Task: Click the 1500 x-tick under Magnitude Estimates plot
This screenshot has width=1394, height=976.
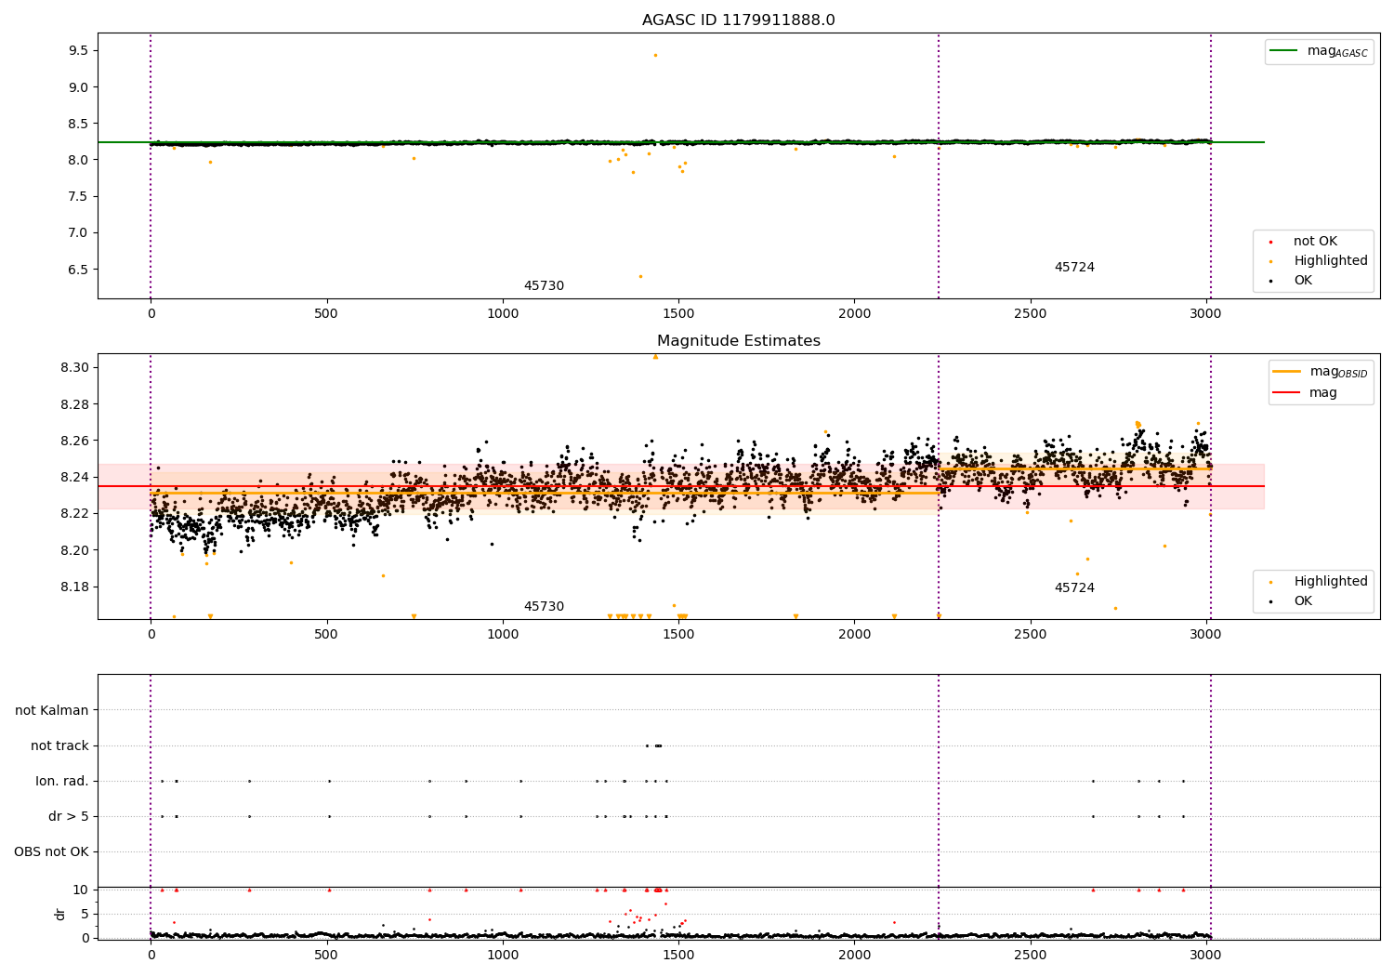Action: (x=678, y=635)
